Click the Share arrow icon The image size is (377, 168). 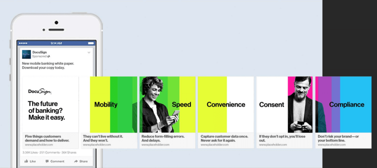[x=76, y=161]
